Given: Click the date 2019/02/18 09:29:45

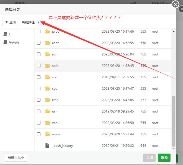Looking at the screenshot, I should 118,111.
